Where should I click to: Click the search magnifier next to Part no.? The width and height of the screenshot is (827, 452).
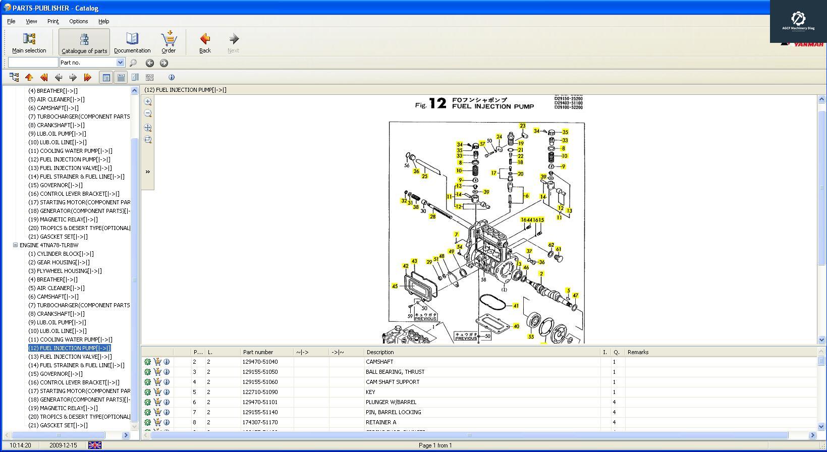133,63
